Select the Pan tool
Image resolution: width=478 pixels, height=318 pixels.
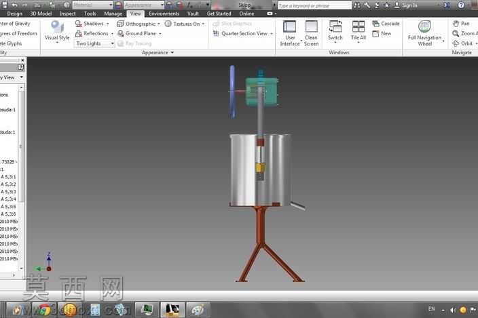pyautogui.click(x=461, y=24)
